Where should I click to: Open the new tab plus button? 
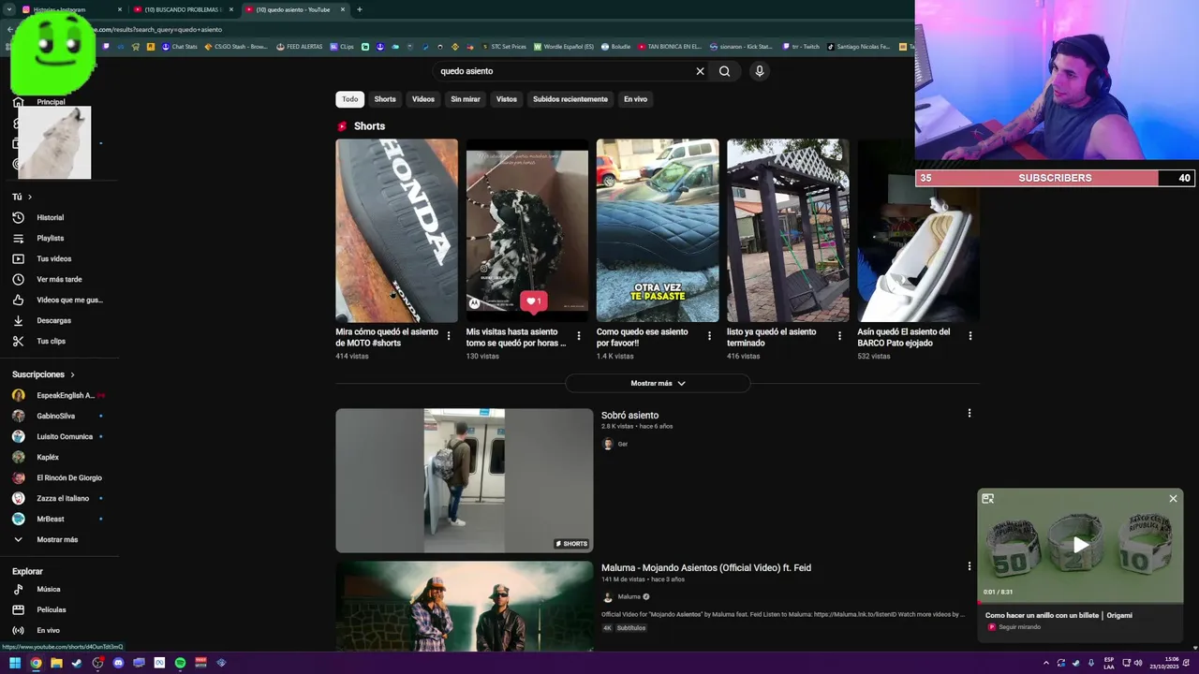point(360,9)
